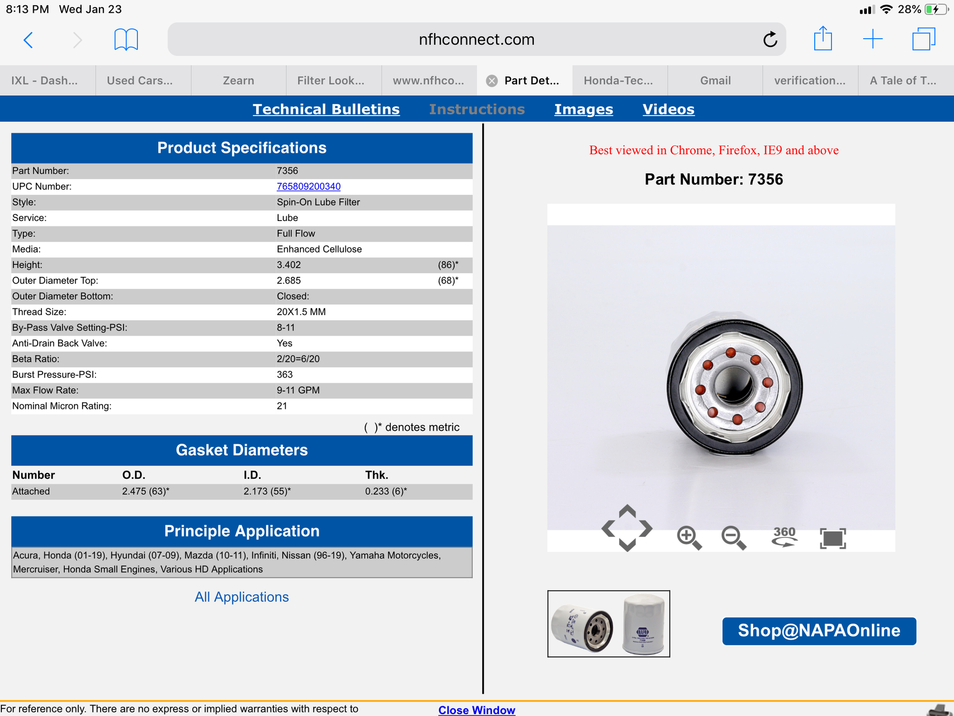Screen dimensions: 954x716
Task: Zoom out on the filter image
Action: tap(733, 538)
